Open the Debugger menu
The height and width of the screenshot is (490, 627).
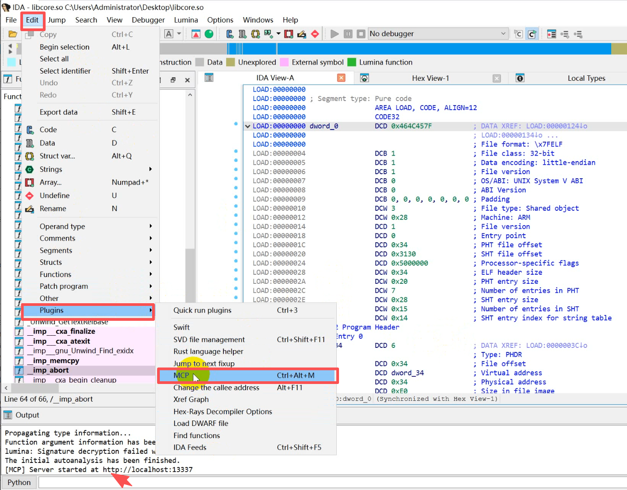(148, 20)
